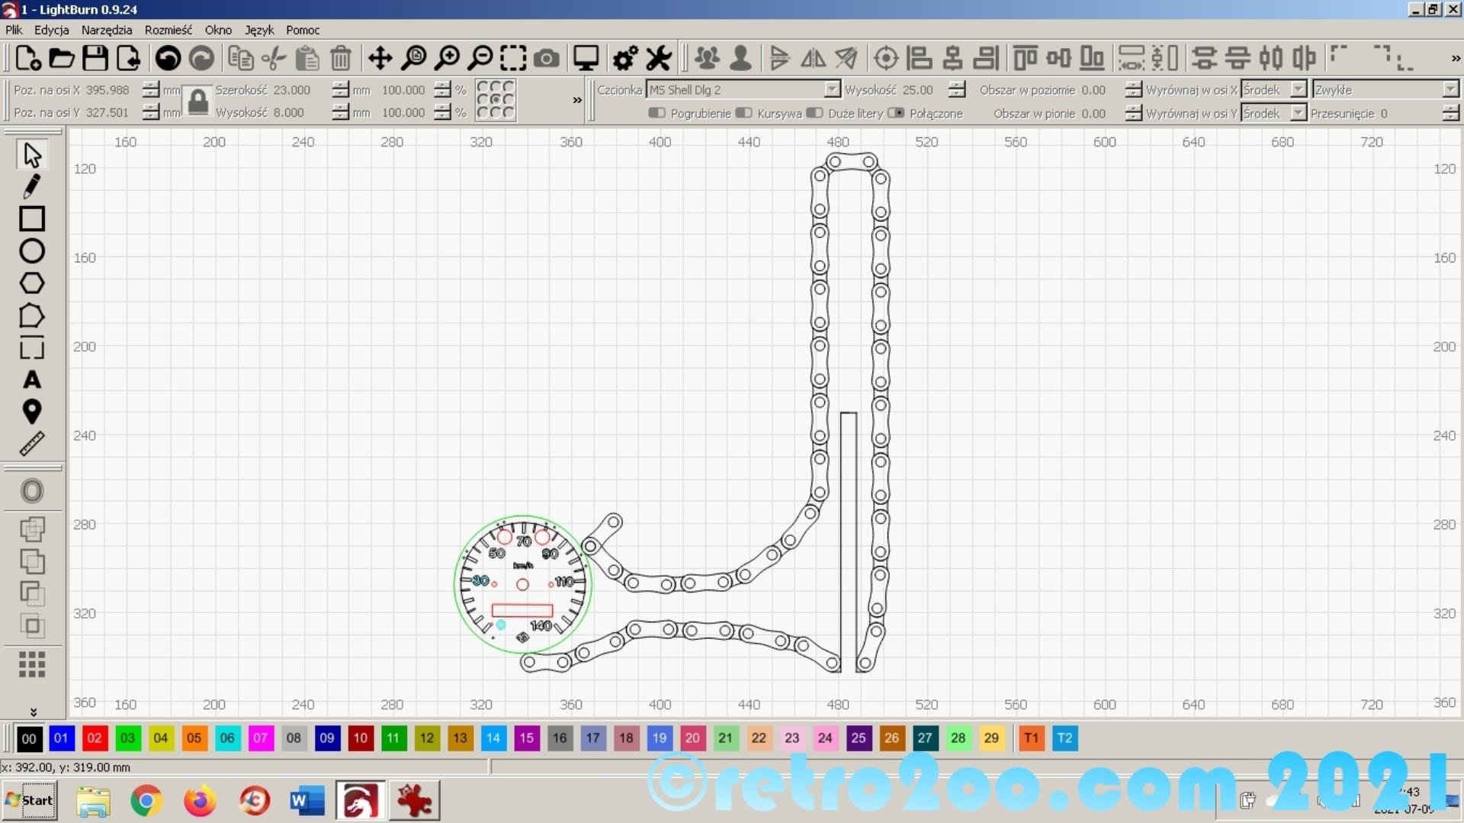Viewport: 1464px width, 823px height.
Task: Click the Save file floppy icon
Action: tap(95, 58)
